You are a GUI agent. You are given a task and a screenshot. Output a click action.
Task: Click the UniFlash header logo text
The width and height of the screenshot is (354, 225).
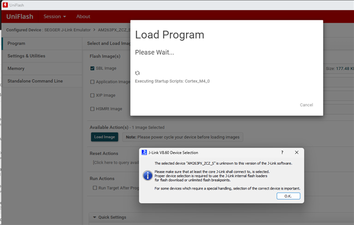(20, 17)
